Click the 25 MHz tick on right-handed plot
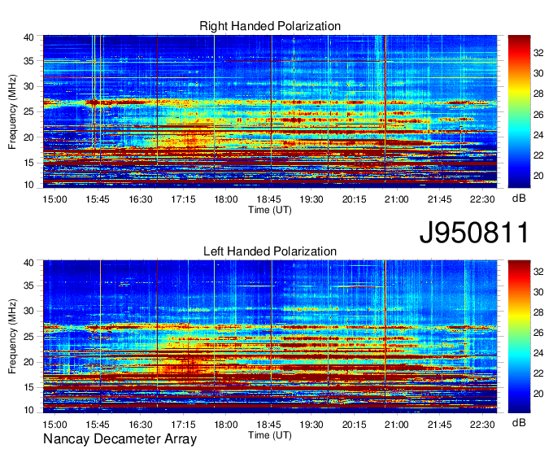 [28, 112]
